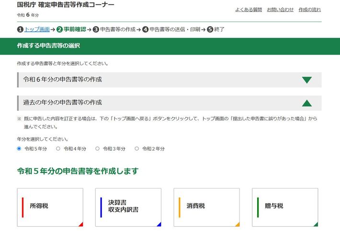The height and width of the screenshot is (231, 340).
Task: Open the お問い合わせ header link
Action: pos(280,10)
